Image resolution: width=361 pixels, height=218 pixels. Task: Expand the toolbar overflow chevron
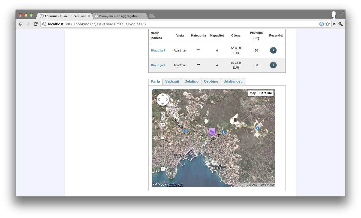tap(334, 24)
